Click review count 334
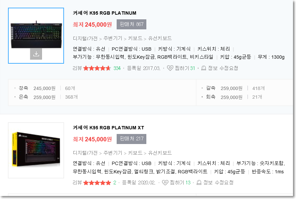Image resolution: width=296 pixels, height=199 pixels. coord(117,68)
